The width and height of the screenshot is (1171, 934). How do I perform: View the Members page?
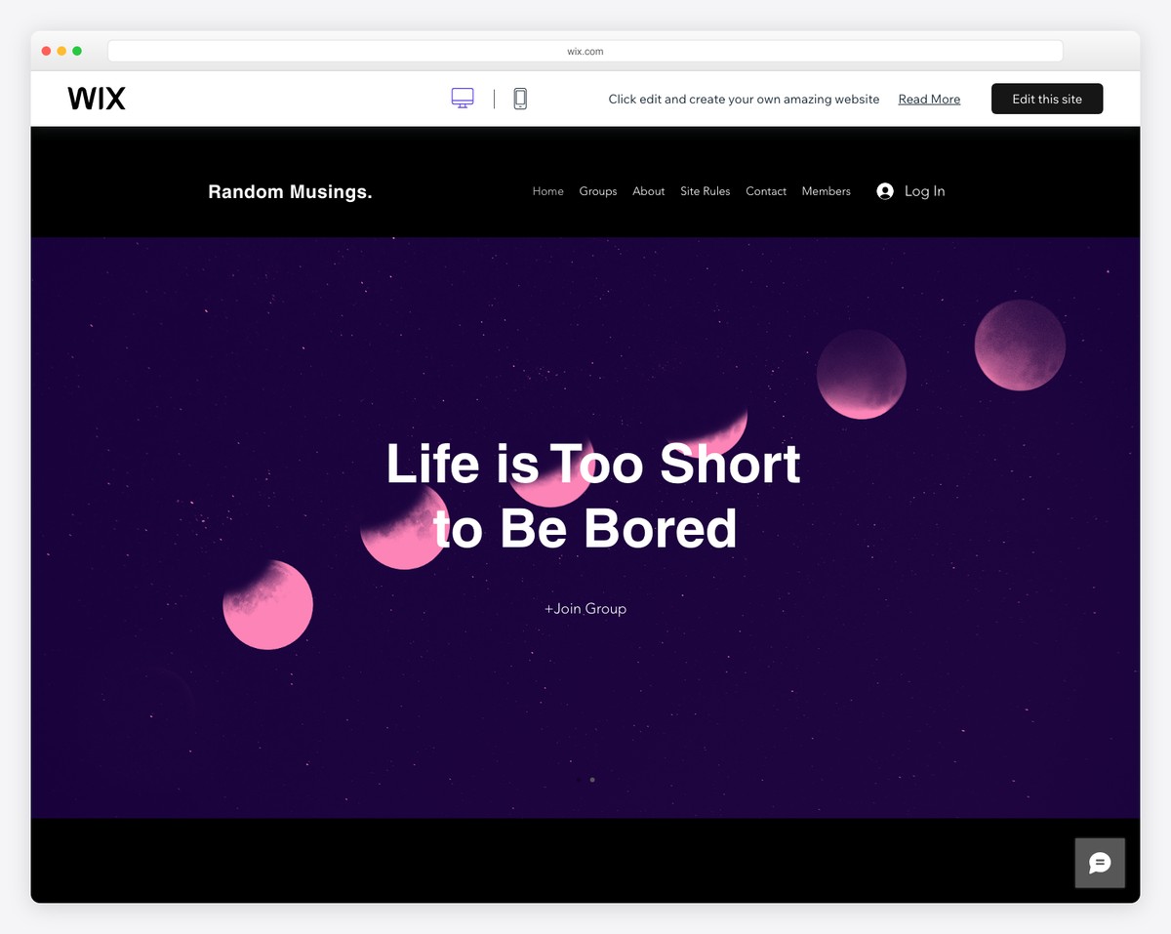coord(826,191)
